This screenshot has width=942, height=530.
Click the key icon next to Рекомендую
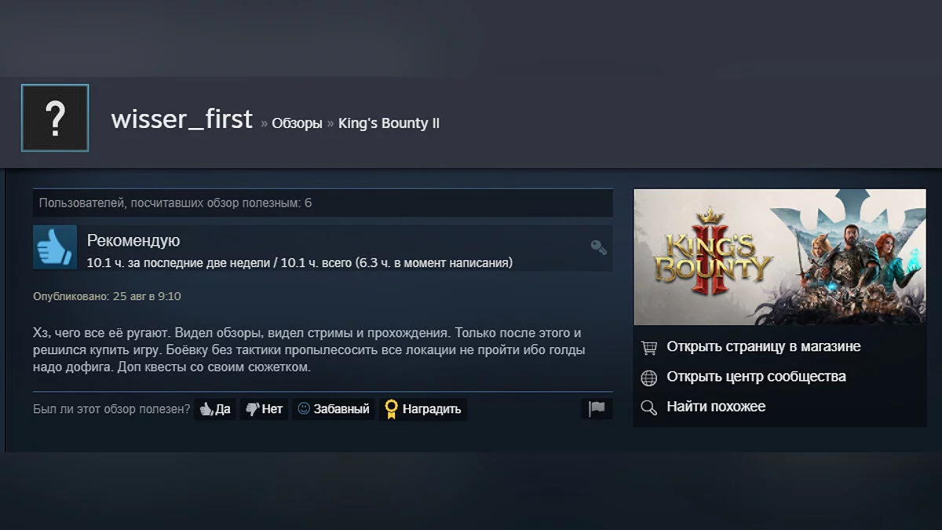[x=599, y=247]
